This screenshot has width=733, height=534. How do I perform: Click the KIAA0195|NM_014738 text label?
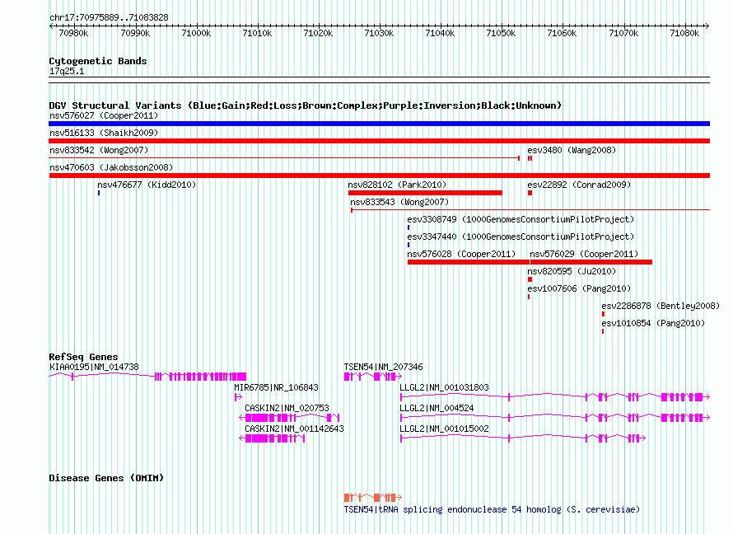(x=94, y=367)
